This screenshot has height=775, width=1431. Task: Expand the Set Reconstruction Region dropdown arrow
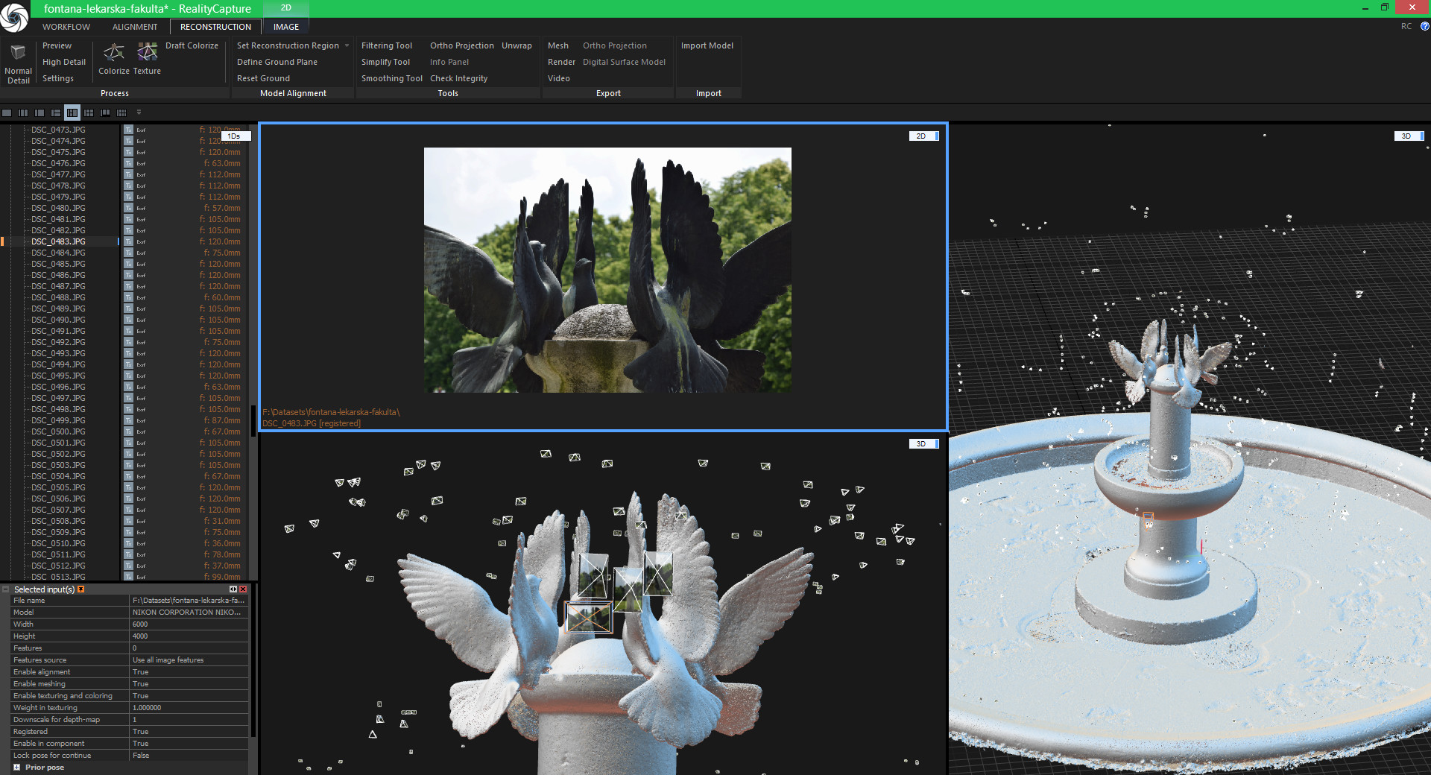coord(345,45)
